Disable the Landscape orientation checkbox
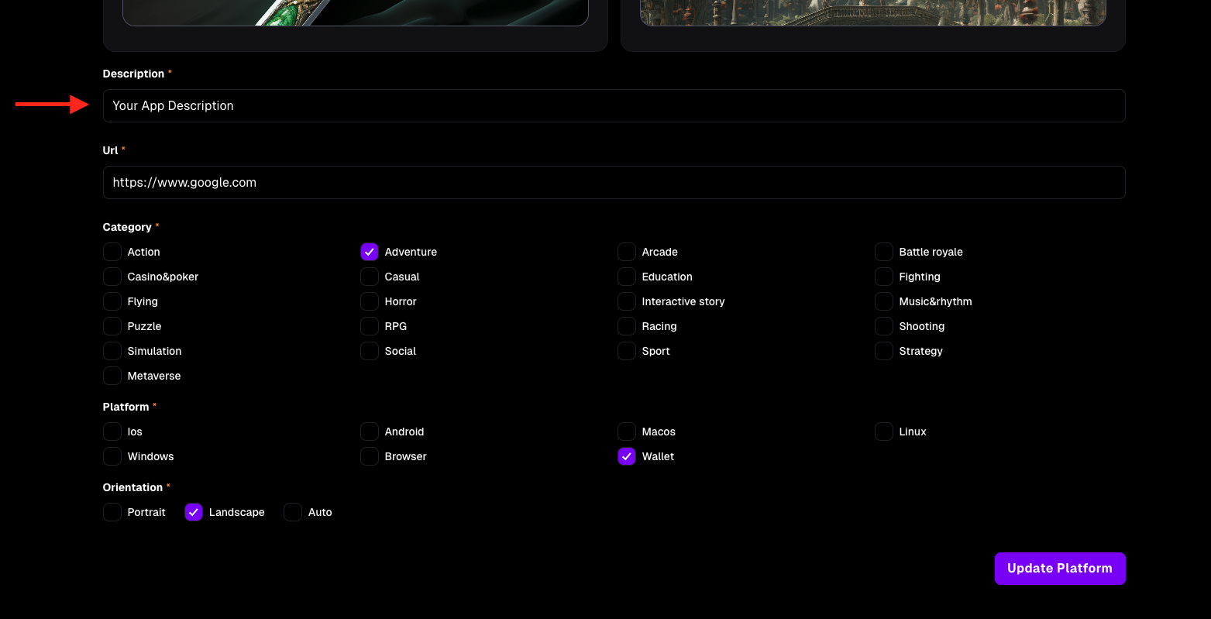 (x=194, y=512)
